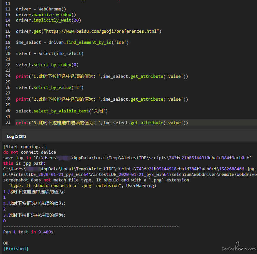Click the 'screenshot does not match file type' line
Viewport: 257px width, 254px height.
[96, 180]
